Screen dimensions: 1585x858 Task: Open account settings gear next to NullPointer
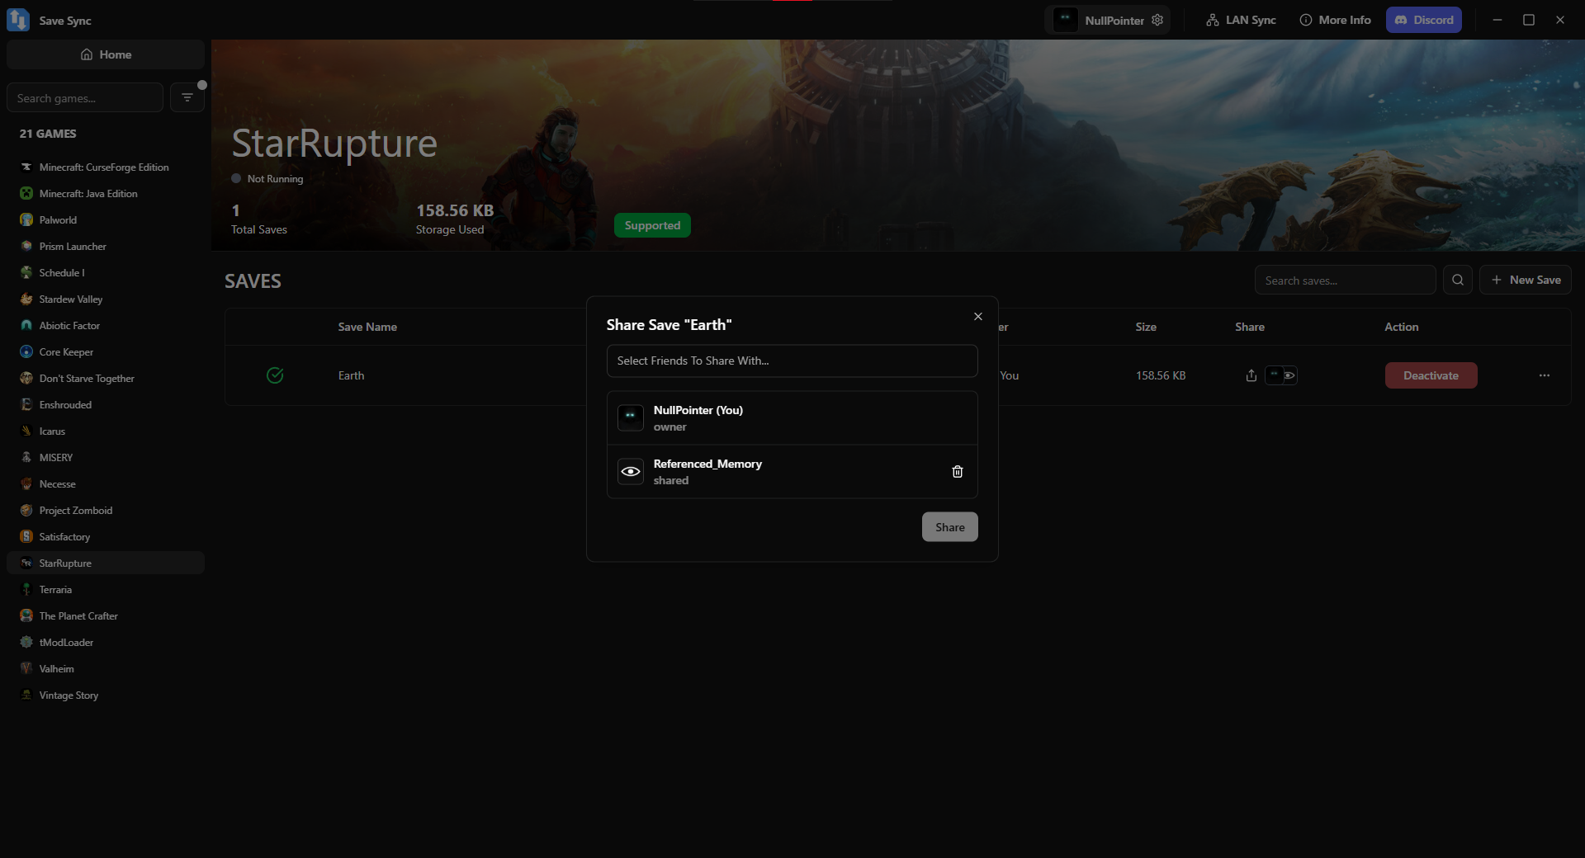coord(1157,20)
